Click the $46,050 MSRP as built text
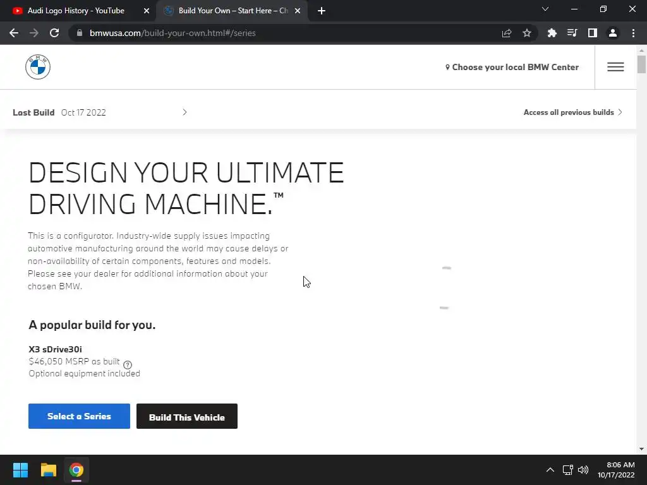Viewport: 647px width, 485px height. click(75, 361)
